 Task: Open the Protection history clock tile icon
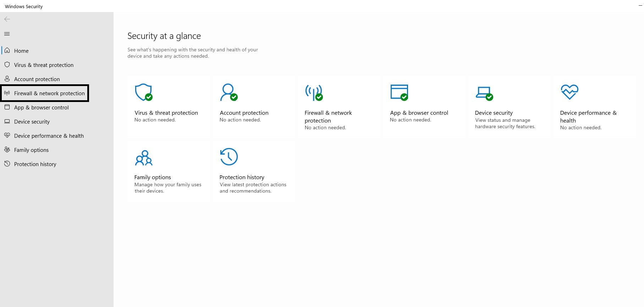(229, 157)
